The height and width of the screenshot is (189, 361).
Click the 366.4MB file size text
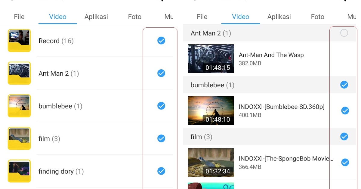click(250, 167)
